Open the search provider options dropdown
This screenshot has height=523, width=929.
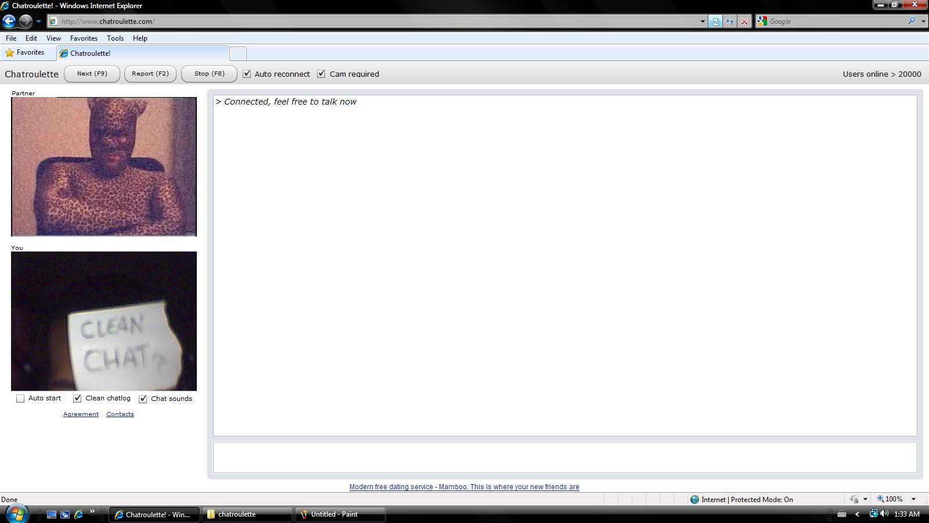pos(923,22)
